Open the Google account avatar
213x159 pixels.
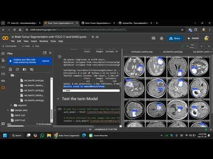click(207, 38)
